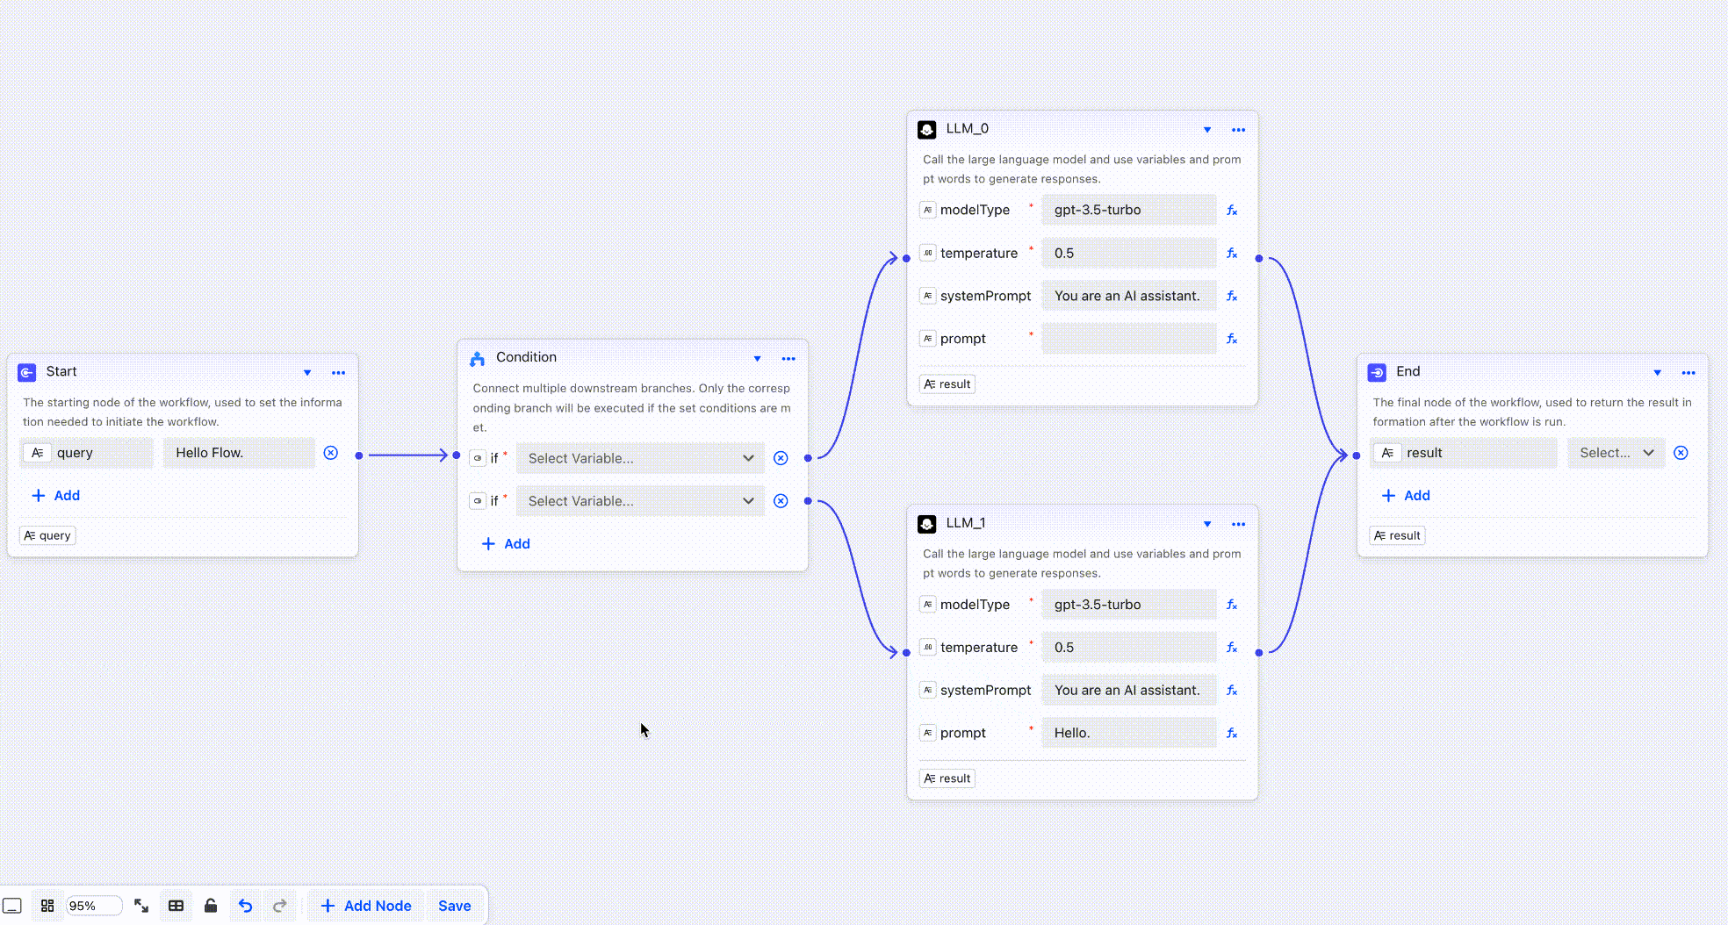Save the workflow

454,906
